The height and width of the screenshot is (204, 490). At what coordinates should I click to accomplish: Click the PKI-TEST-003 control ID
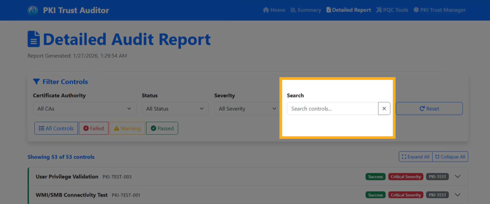click(117, 177)
